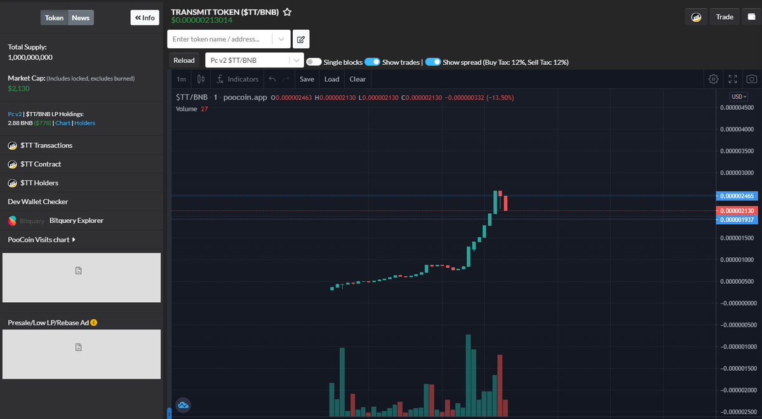Collapse the sidebar with the Info button

(145, 18)
